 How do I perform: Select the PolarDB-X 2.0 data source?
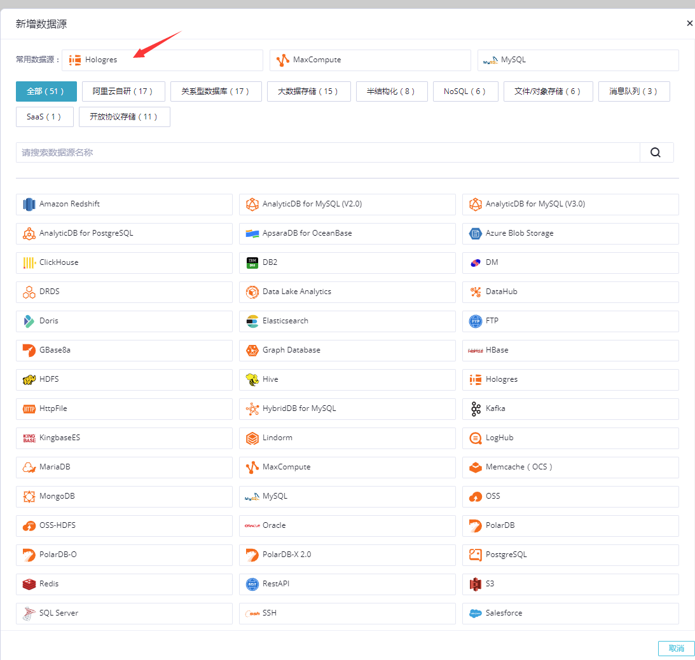347,555
